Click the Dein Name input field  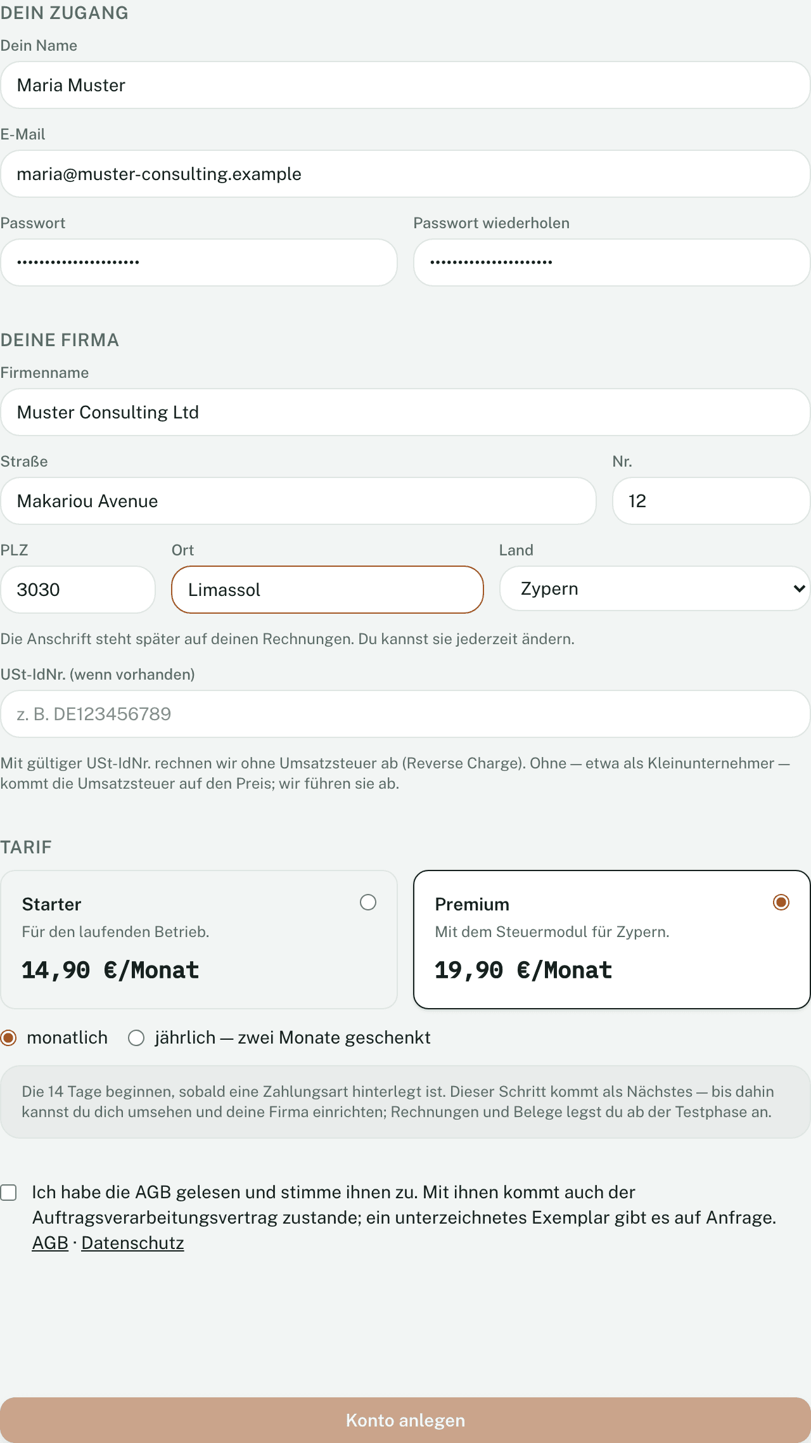(405, 85)
